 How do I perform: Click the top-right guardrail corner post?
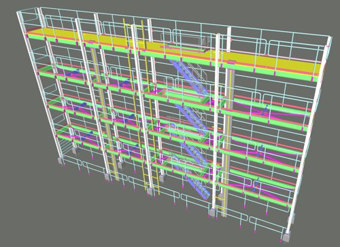(x=330, y=41)
